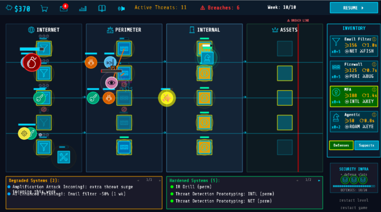Click the green key threat in Internet column
This screenshot has width=381, height=212.
click(x=39, y=98)
